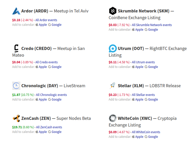This screenshot has width=192, height=152.
Task: Click the Skrumble Network logo icon
Action: tap(112, 11)
